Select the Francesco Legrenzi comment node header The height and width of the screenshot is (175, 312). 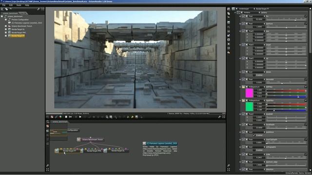click(160, 143)
